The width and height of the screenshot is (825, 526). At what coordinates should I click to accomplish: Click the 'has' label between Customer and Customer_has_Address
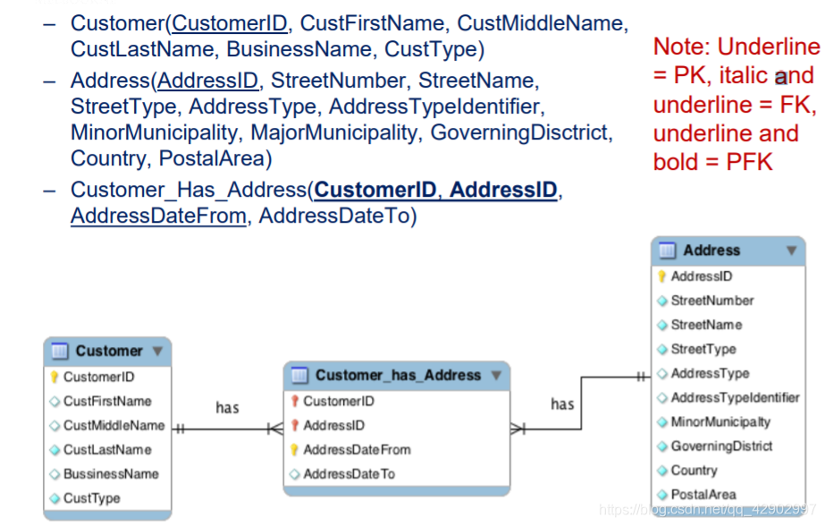click(227, 408)
